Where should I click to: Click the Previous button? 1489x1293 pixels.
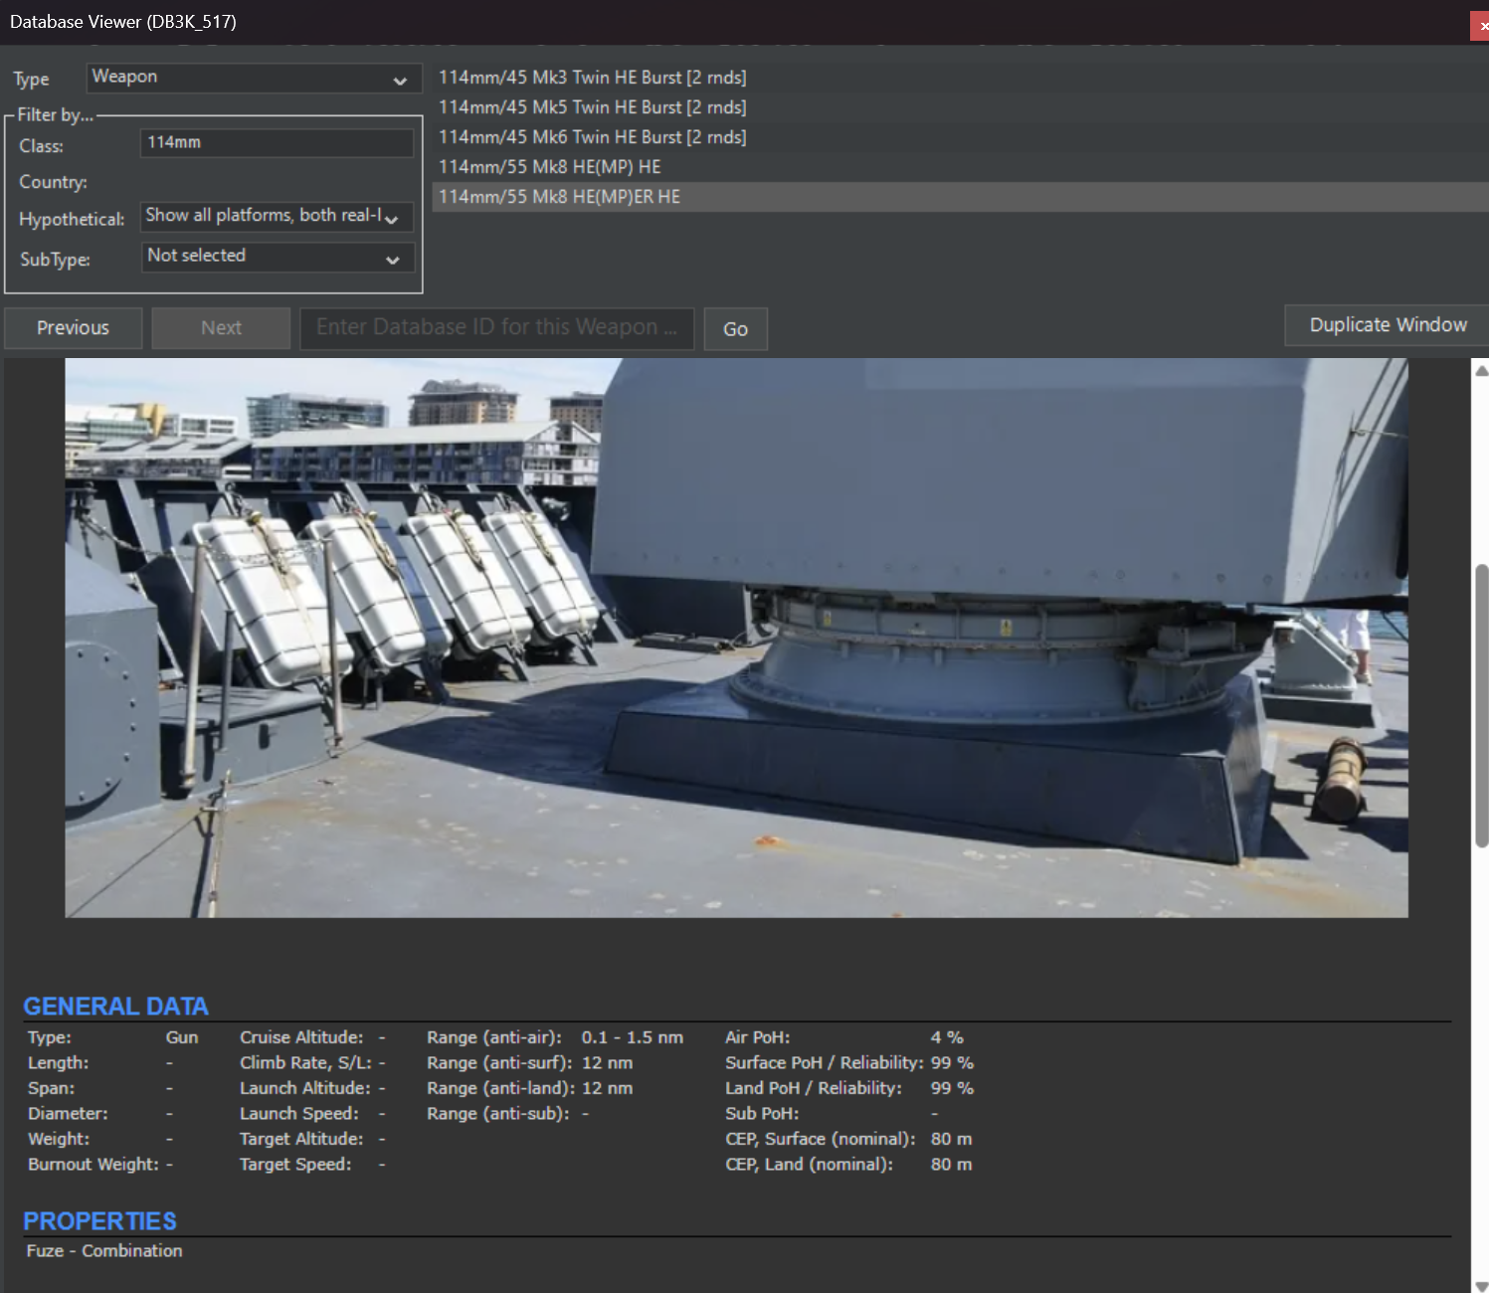tap(73, 328)
